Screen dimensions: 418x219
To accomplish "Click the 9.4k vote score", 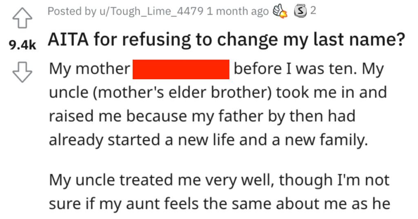I will click(22, 45).
